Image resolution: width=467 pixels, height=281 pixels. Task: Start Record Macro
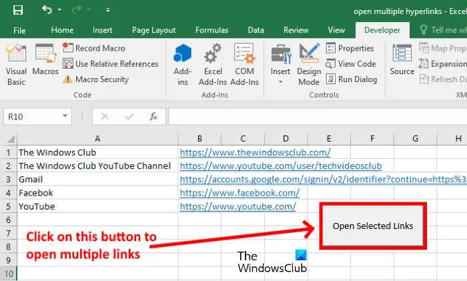[94, 48]
